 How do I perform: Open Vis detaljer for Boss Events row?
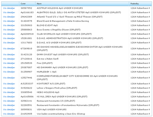point(9,30)
